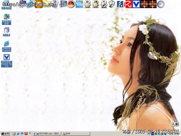Switch to the BCPARK.net taskbar window
Image resolution: width=181 pixels, height=136 pixels.
click(47, 133)
